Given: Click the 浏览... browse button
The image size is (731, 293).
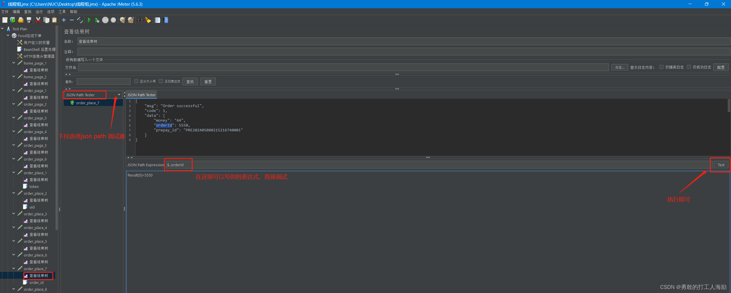Looking at the screenshot, I should (x=620, y=67).
